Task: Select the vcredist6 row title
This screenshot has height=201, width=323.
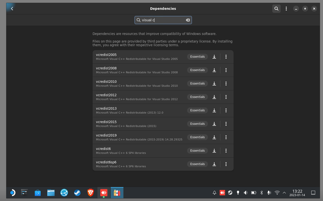Action: [x=103, y=149]
